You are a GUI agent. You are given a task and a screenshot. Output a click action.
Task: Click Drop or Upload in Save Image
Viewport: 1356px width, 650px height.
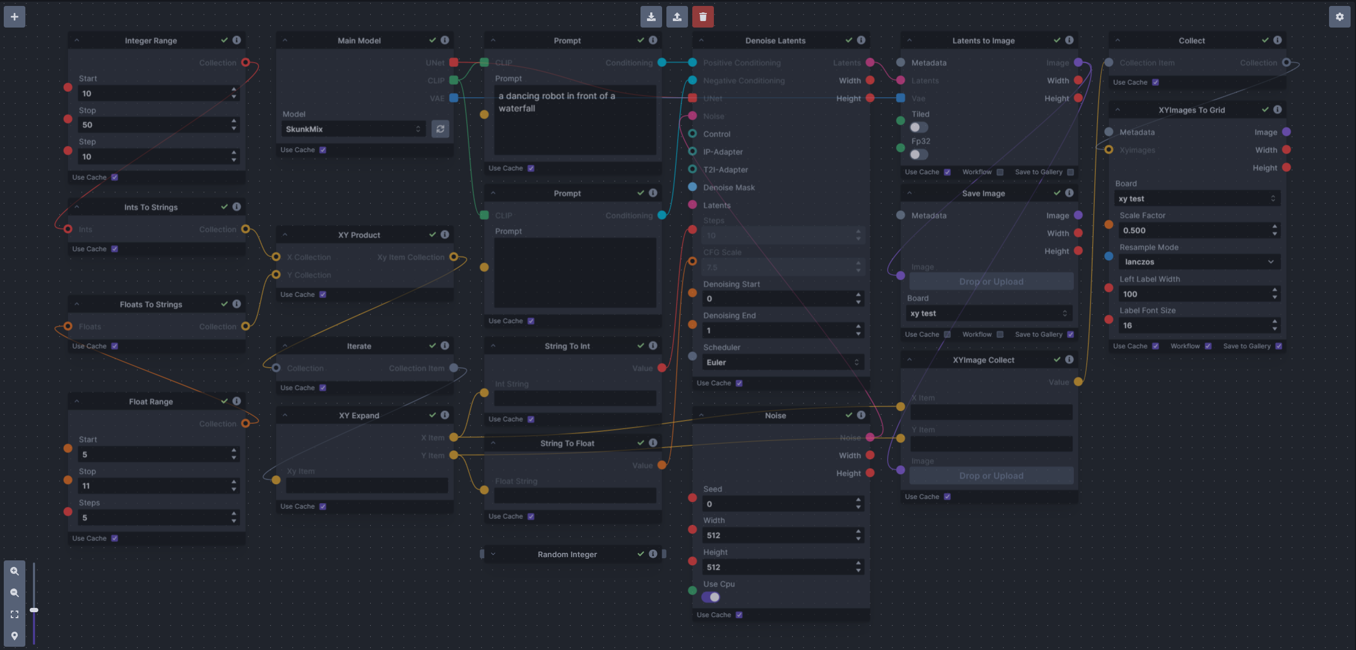pos(991,281)
